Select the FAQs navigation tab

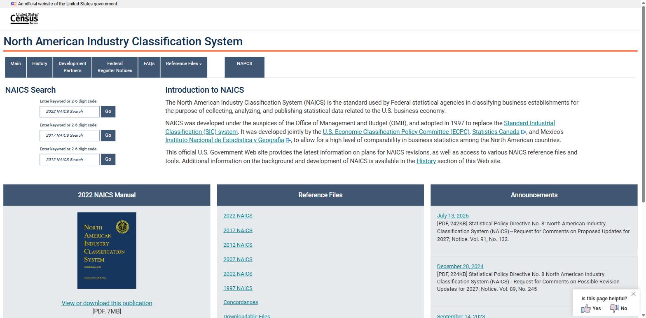pos(149,67)
